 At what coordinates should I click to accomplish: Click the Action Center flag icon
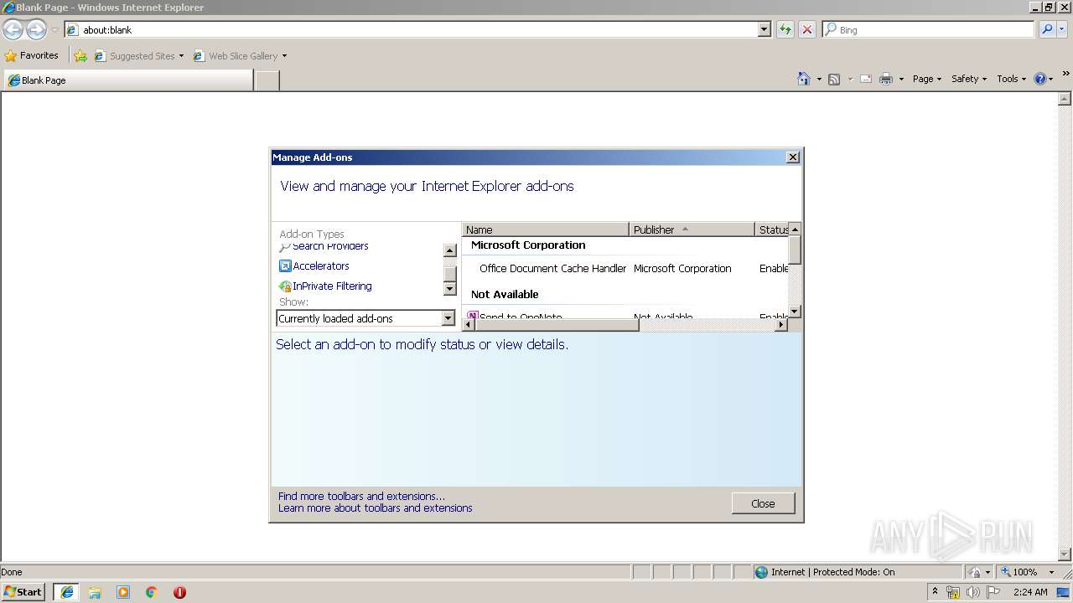[993, 592]
